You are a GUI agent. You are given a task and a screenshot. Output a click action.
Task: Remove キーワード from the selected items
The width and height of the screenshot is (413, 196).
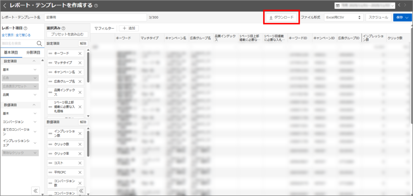(x=80, y=54)
